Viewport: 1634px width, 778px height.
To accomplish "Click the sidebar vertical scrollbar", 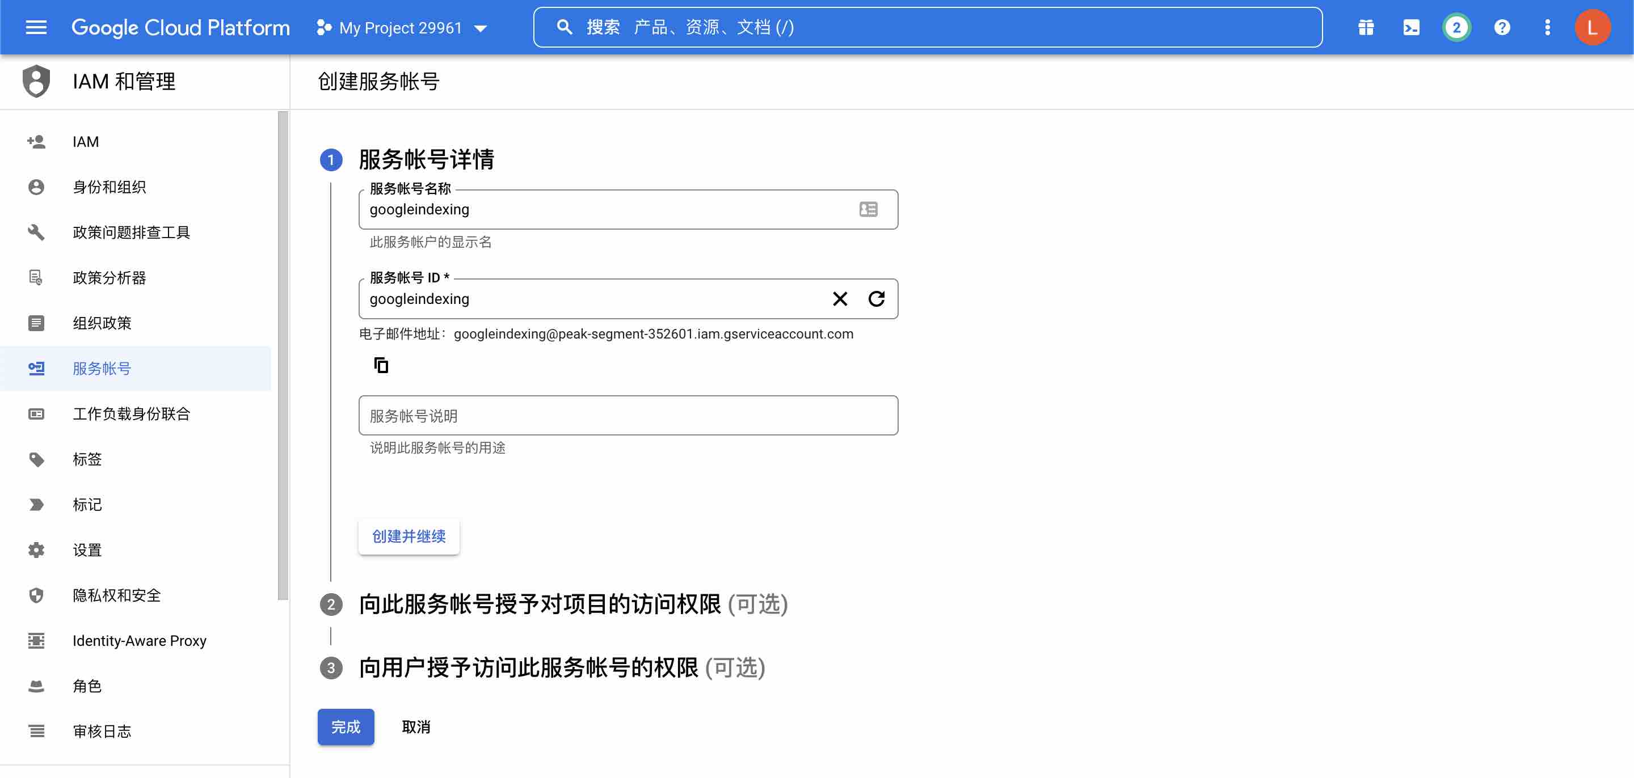I will pyautogui.click(x=283, y=355).
